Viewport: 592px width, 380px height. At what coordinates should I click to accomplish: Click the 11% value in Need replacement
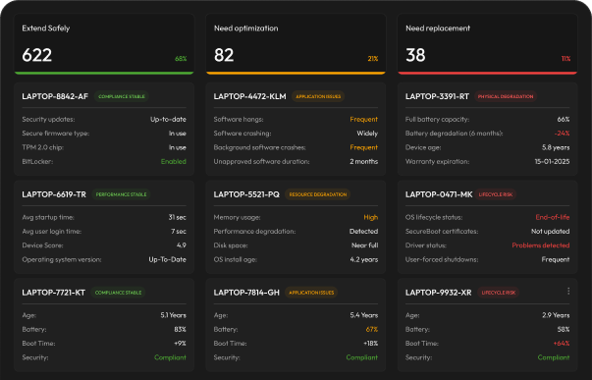tap(565, 59)
